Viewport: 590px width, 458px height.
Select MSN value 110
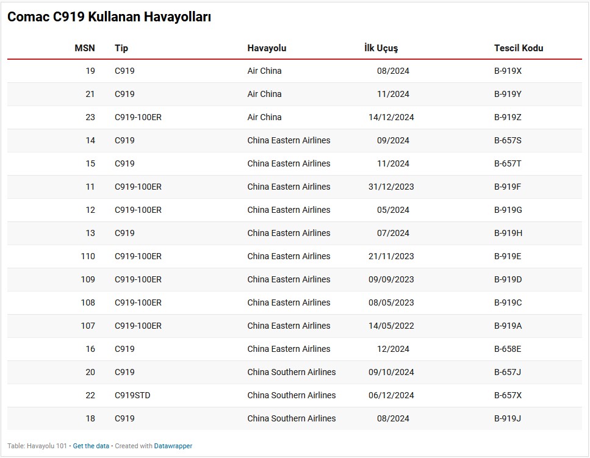(88, 257)
